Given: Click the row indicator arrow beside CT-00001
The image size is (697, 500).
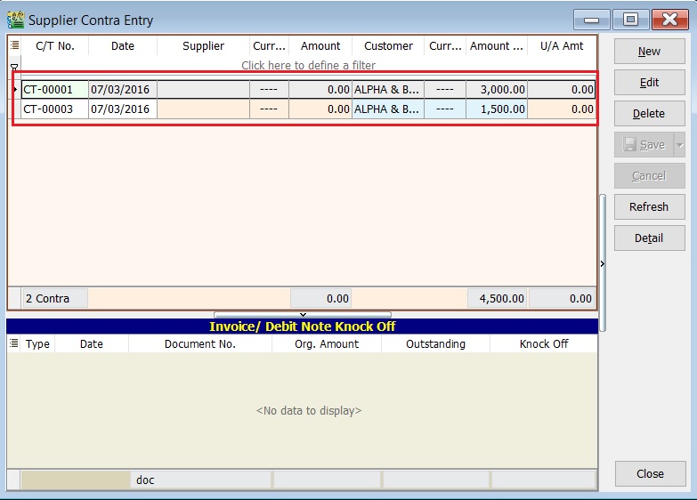Looking at the screenshot, I should (x=14, y=90).
